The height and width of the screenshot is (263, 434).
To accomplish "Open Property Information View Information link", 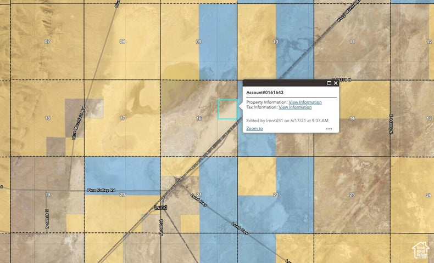I will [305, 102].
